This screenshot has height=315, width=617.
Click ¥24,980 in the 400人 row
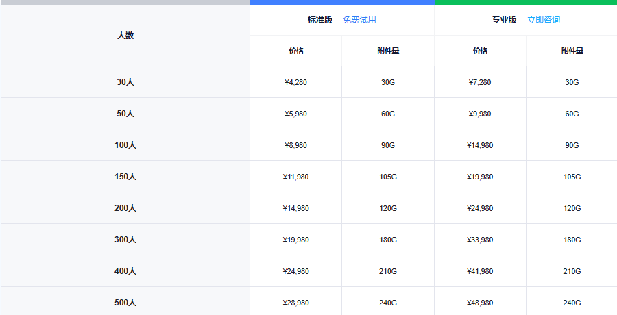point(296,271)
